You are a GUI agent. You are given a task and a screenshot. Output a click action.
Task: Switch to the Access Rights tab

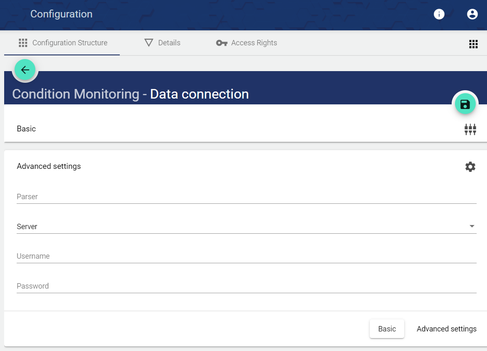tap(254, 43)
